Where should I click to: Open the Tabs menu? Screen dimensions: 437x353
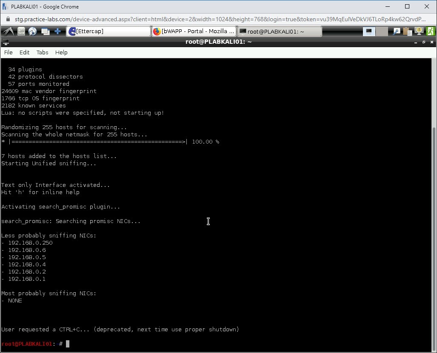point(42,52)
